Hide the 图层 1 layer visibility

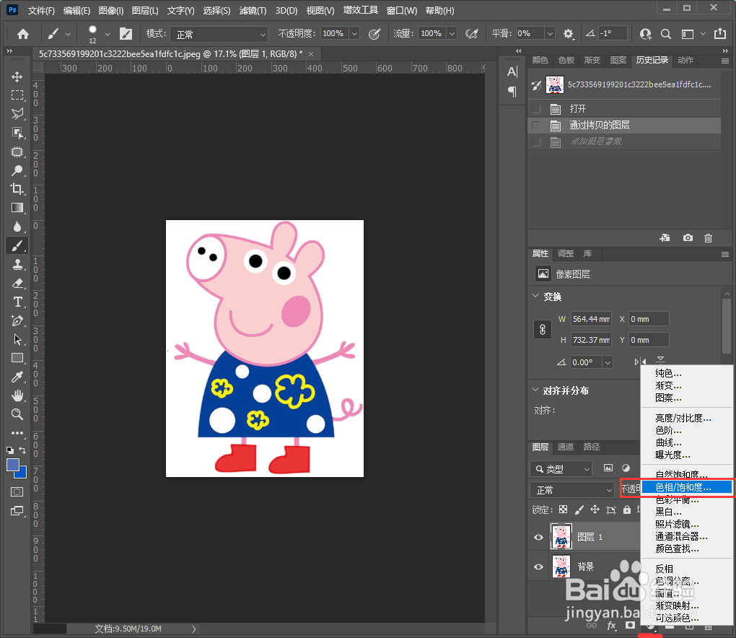click(538, 538)
